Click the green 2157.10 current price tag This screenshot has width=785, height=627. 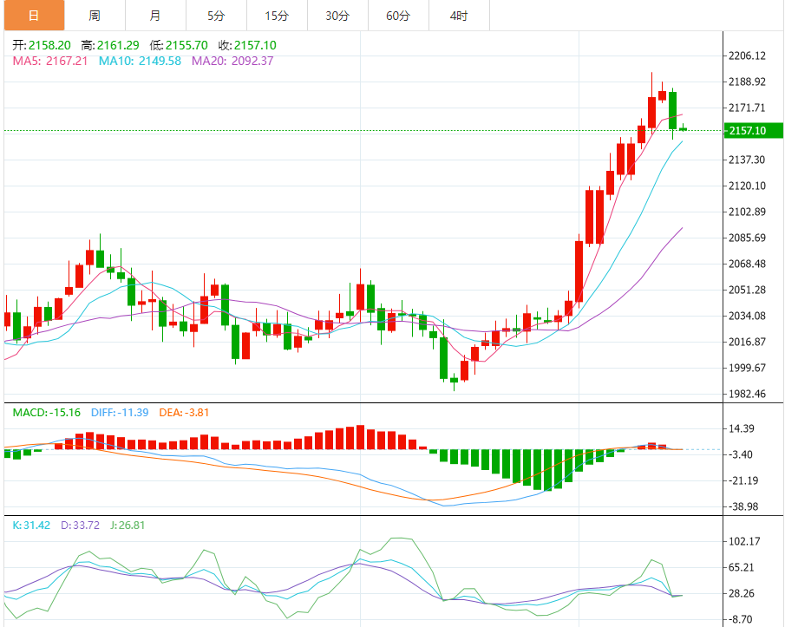coord(753,131)
